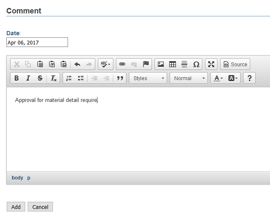Screen dimensions: 270x219
Task: Click the Redo arrow icon
Action: pyautogui.click(x=89, y=64)
